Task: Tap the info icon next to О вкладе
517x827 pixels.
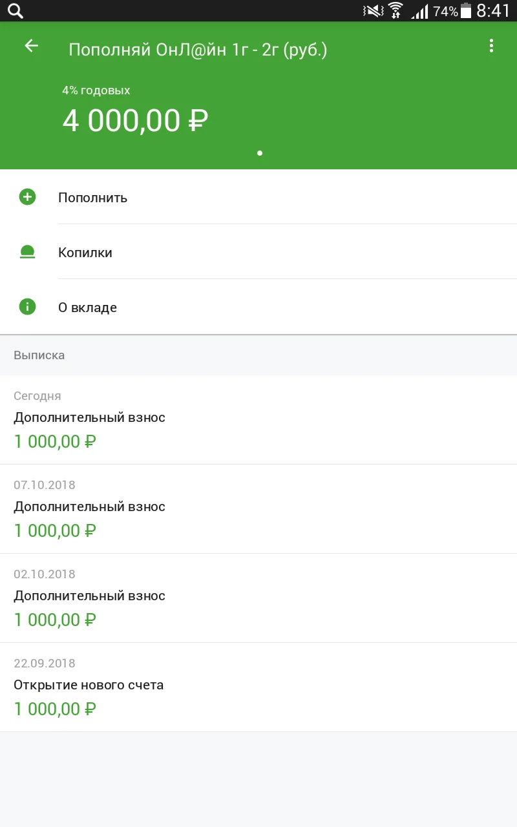Action: 26,306
